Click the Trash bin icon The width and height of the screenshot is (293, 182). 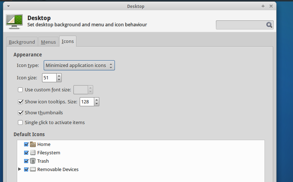[33, 161]
